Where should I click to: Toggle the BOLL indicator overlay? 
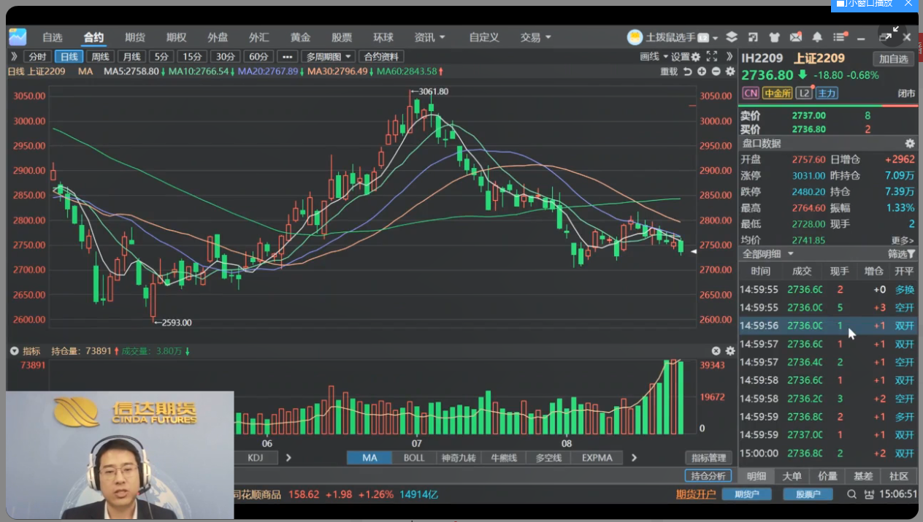tap(413, 458)
